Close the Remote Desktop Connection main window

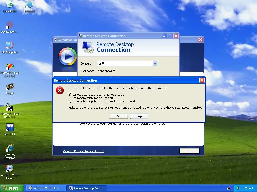pos(176,36)
